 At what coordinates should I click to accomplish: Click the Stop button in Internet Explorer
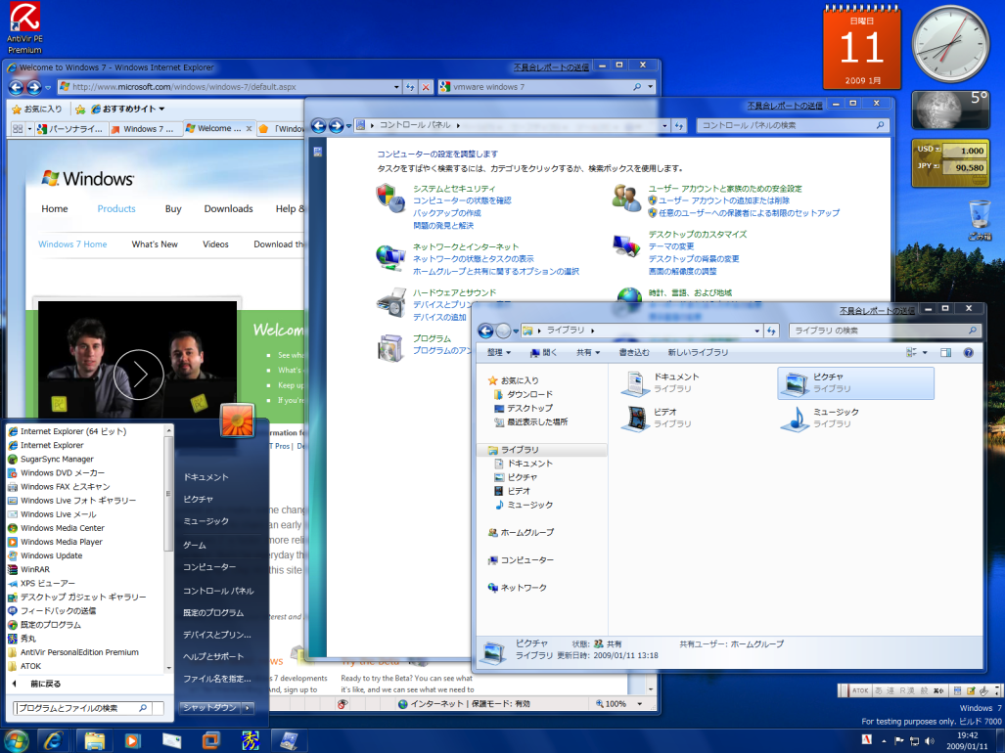click(x=426, y=87)
